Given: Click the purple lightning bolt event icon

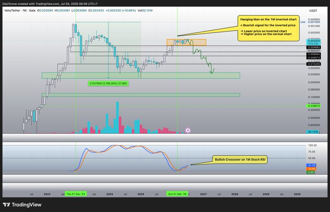Looking at the screenshot, I should click(188, 130).
